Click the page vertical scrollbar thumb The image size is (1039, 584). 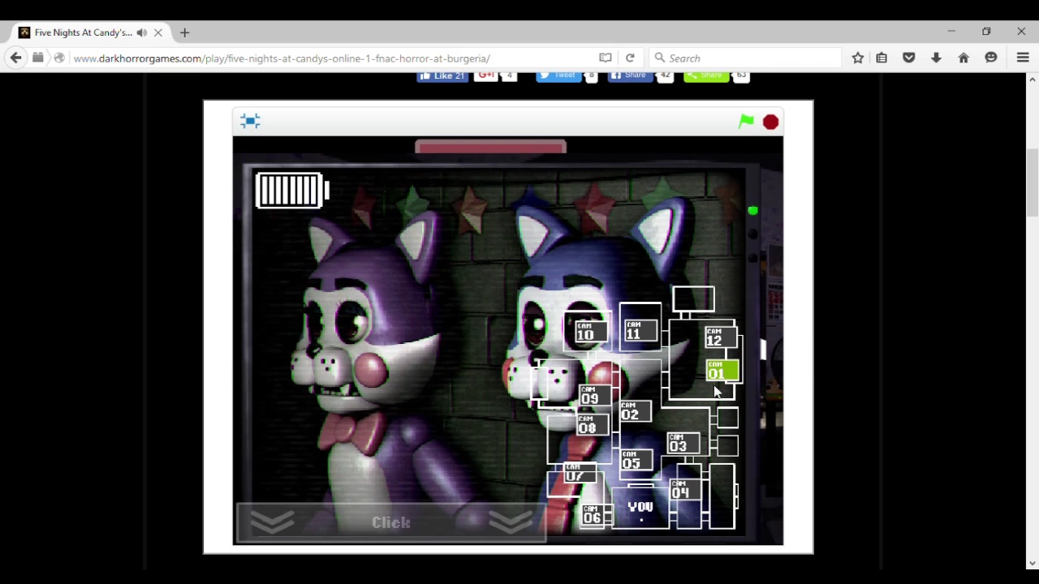coord(1033,181)
